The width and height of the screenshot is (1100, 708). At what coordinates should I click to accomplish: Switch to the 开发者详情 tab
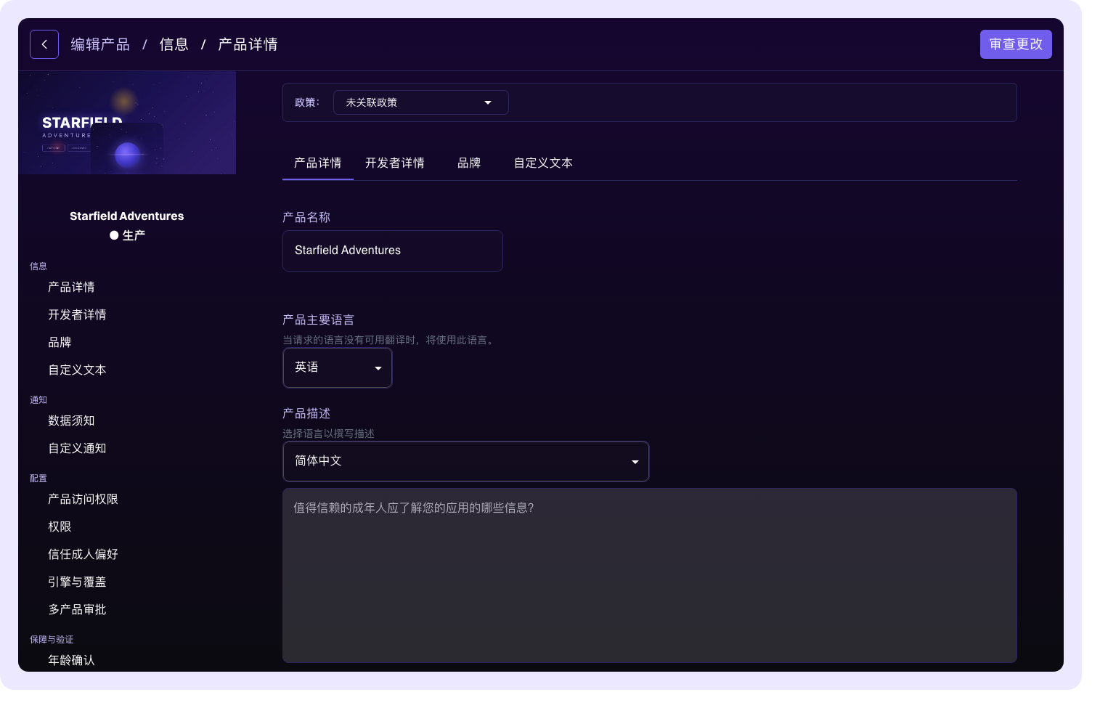[394, 163]
